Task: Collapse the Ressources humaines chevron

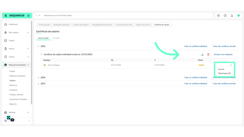Action: [28, 65]
